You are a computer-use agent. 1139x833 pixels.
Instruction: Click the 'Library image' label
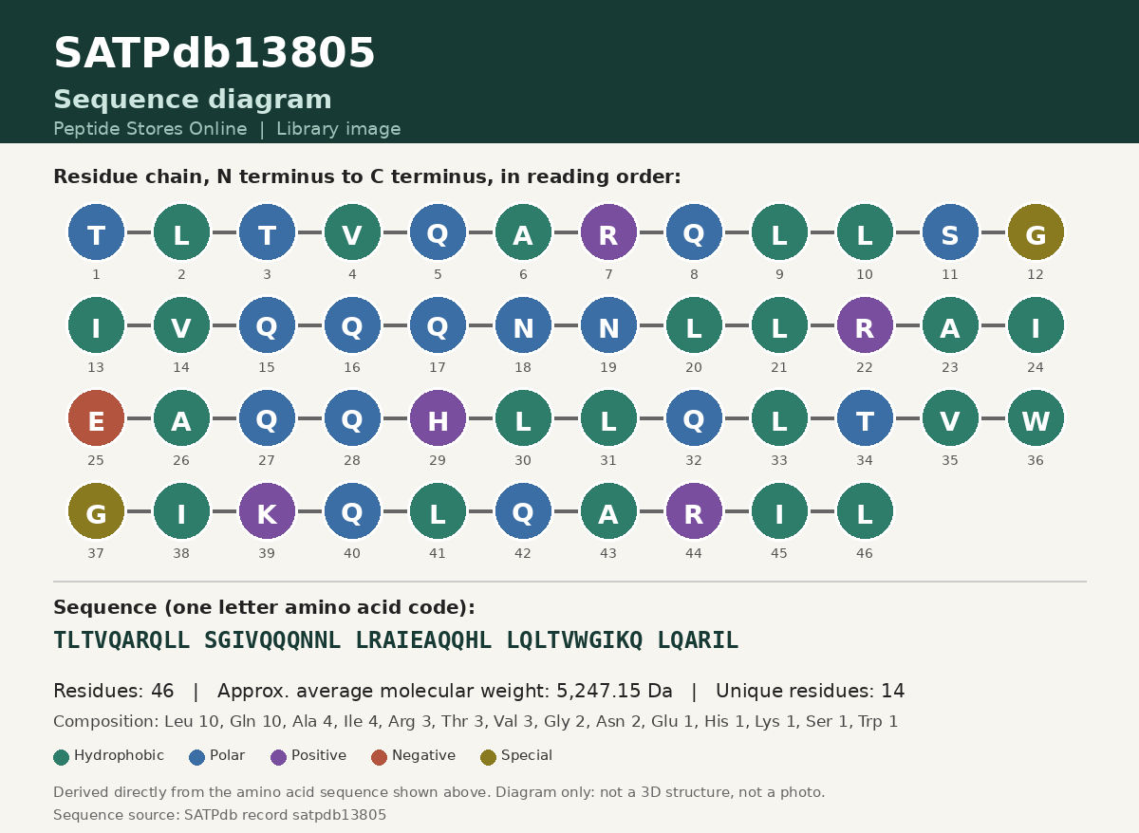(x=339, y=129)
